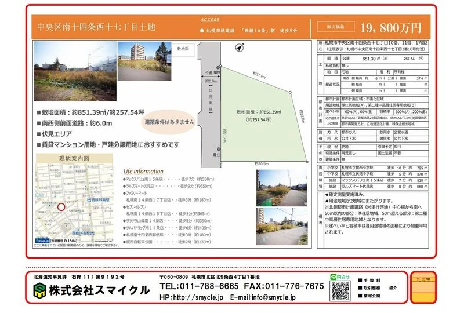Click the 西線16条駅 label on the map

(84, 233)
